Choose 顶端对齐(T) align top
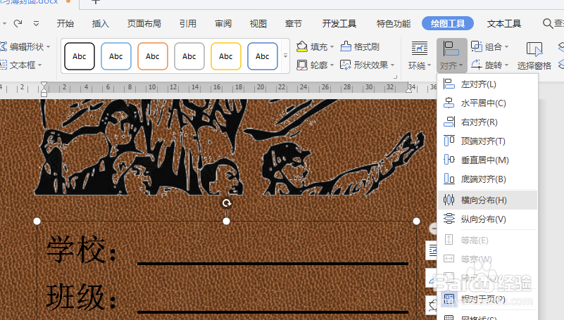The image size is (564, 320). point(487,141)
